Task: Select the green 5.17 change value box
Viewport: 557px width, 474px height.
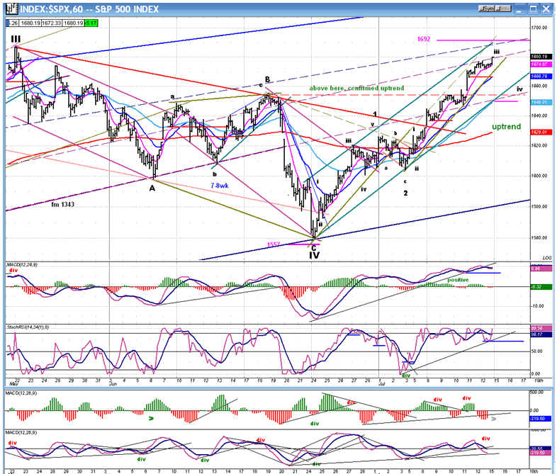Action: pos(91,23)
